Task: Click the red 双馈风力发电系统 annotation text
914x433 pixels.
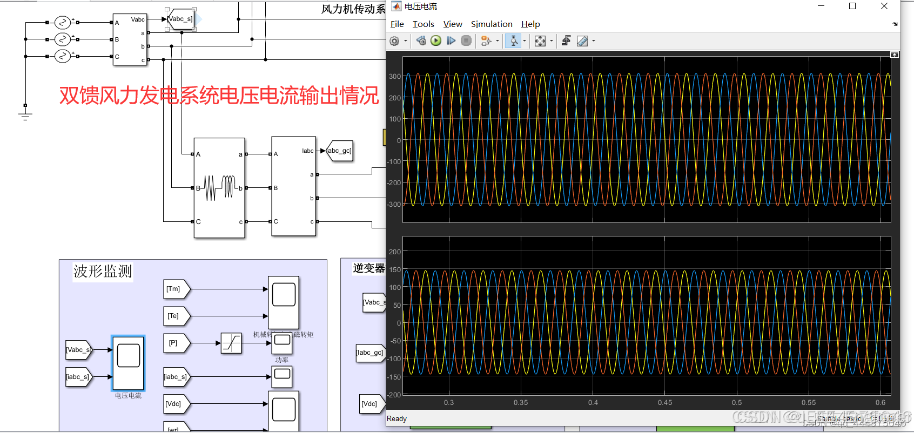Action: pyautogui.click(x=219, y=96)
